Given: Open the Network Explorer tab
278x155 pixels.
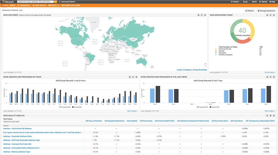Looking at the screenshot, I should pos(71,5).
